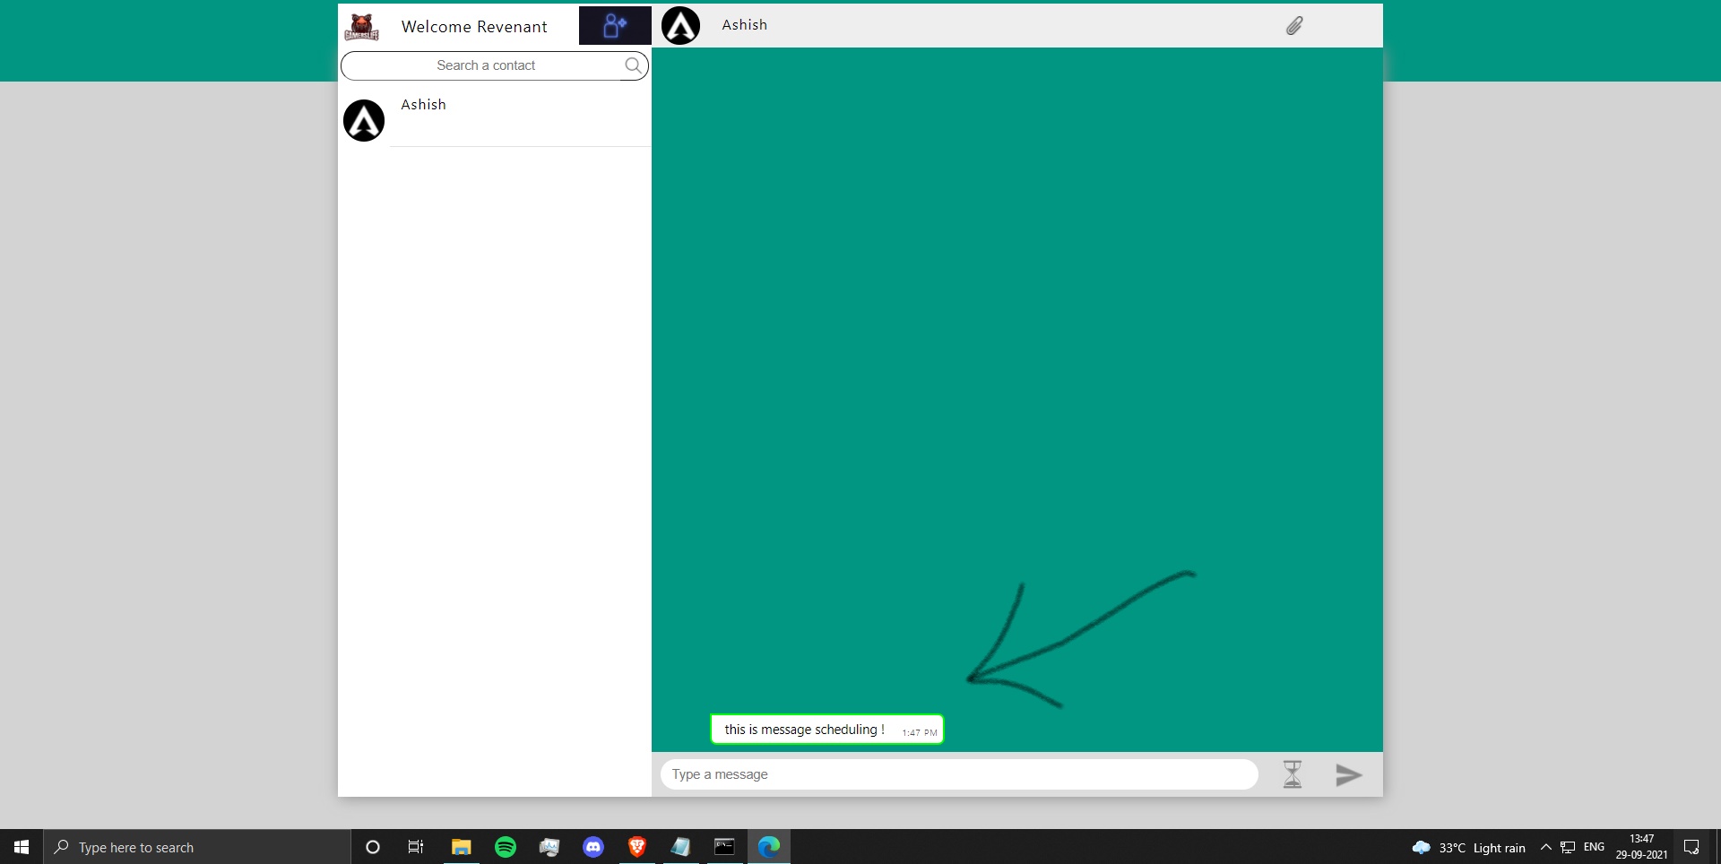Open Spotify from the taskbar

tap(505, 846)
